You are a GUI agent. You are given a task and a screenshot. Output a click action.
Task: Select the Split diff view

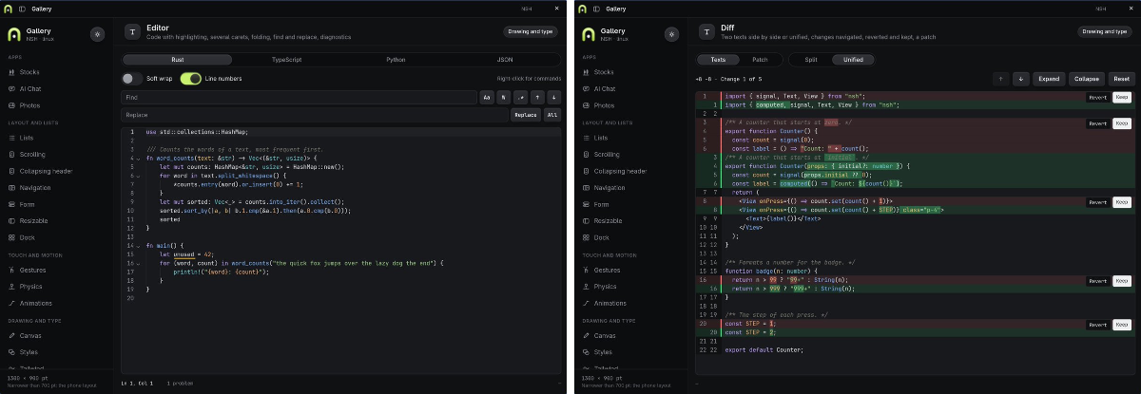click(x=811, y=59)
